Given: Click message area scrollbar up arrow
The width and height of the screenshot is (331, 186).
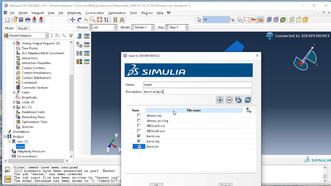Looking at the screenshot, I should click(x=325, y=167).
